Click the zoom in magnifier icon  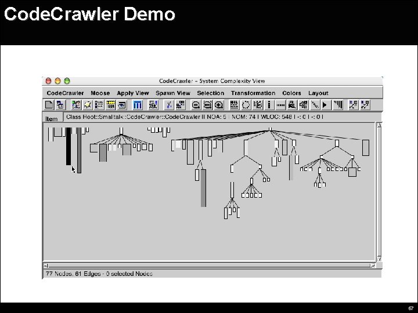coord(219,105)
